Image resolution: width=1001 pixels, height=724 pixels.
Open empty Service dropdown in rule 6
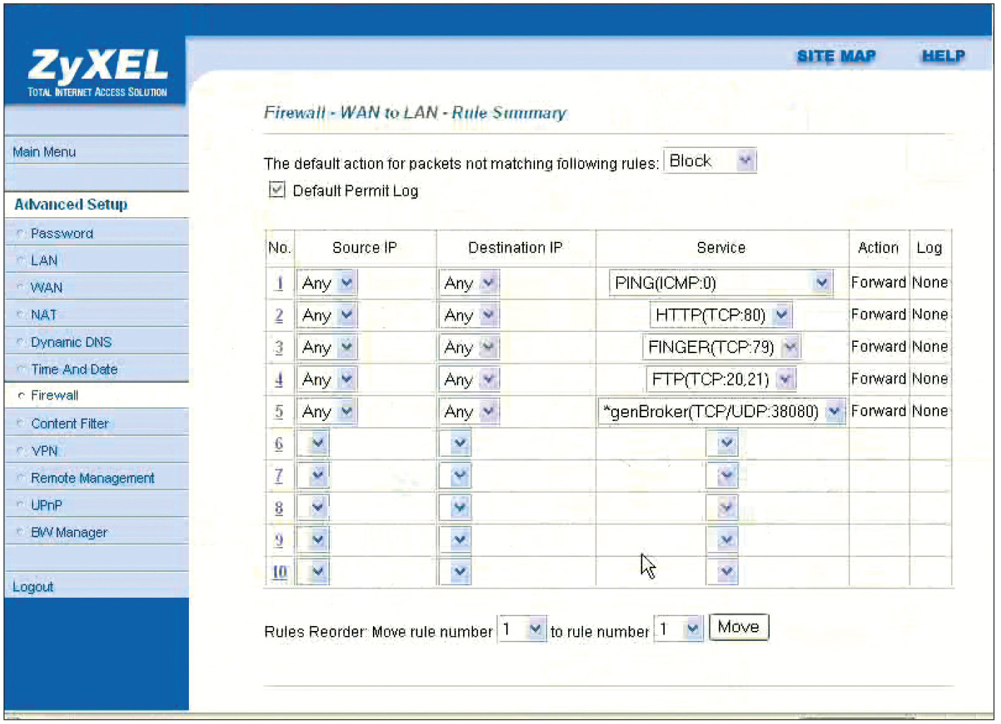point(722,443)
